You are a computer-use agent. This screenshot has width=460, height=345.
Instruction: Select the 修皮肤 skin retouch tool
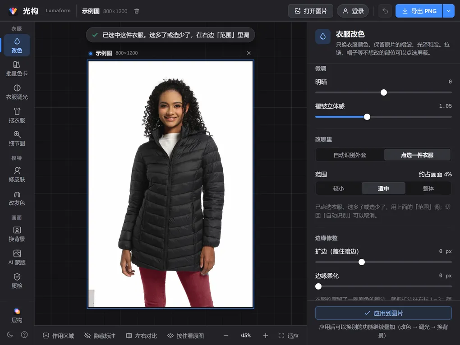tap(17, 175)
